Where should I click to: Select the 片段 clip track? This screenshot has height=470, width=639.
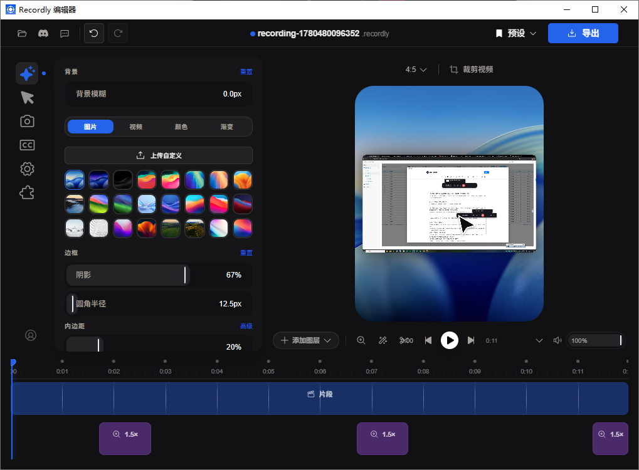[x=320, y=399]
